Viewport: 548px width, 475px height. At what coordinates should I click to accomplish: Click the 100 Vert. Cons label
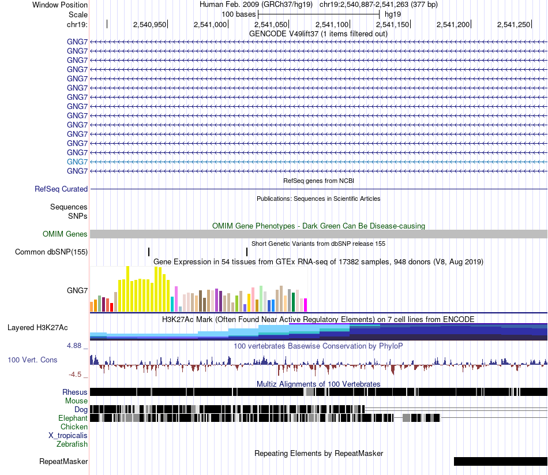coord(32,360)
